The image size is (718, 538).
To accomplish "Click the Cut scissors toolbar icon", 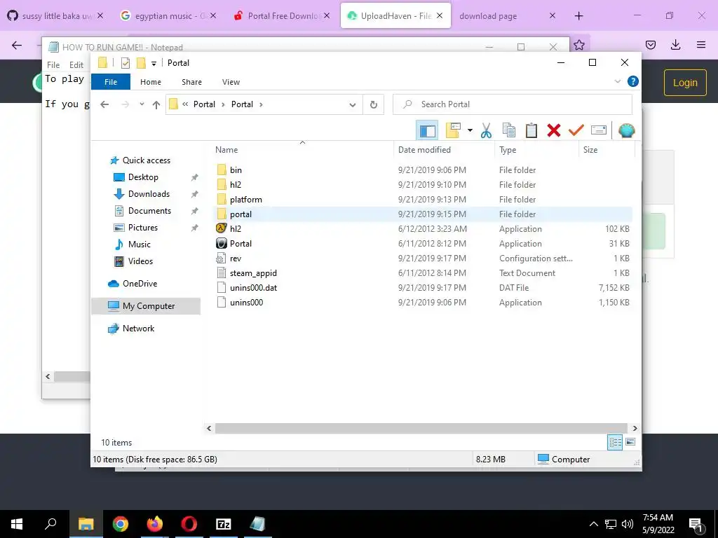I will point(486,130).
